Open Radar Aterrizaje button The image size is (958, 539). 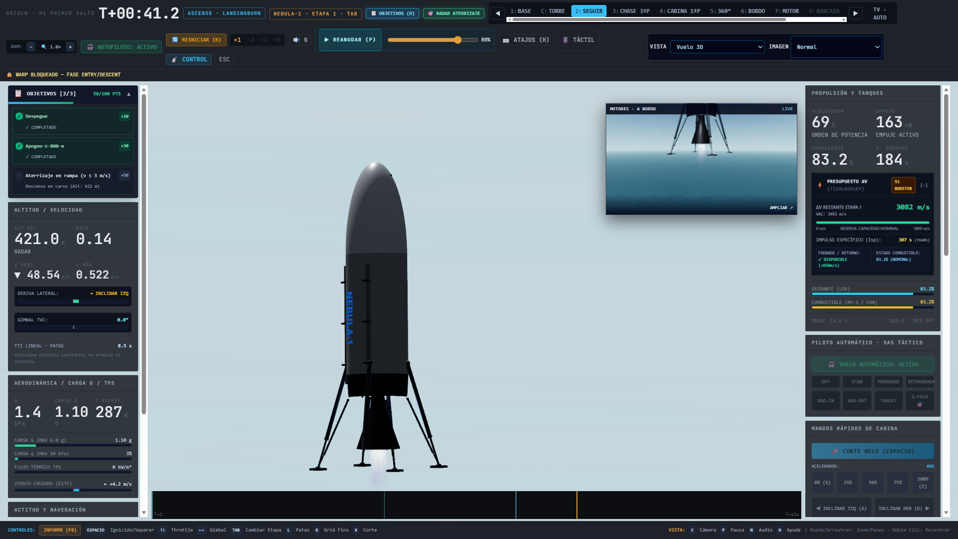click(x=454, y=13)
